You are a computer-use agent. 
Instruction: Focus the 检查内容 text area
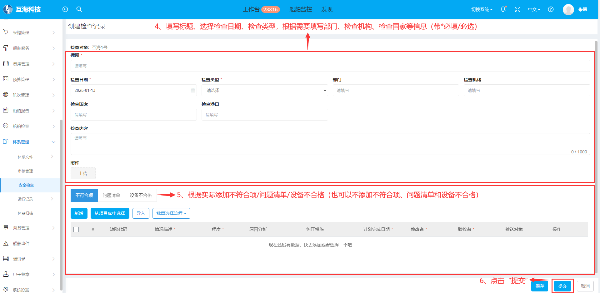[x=330, y=144]
